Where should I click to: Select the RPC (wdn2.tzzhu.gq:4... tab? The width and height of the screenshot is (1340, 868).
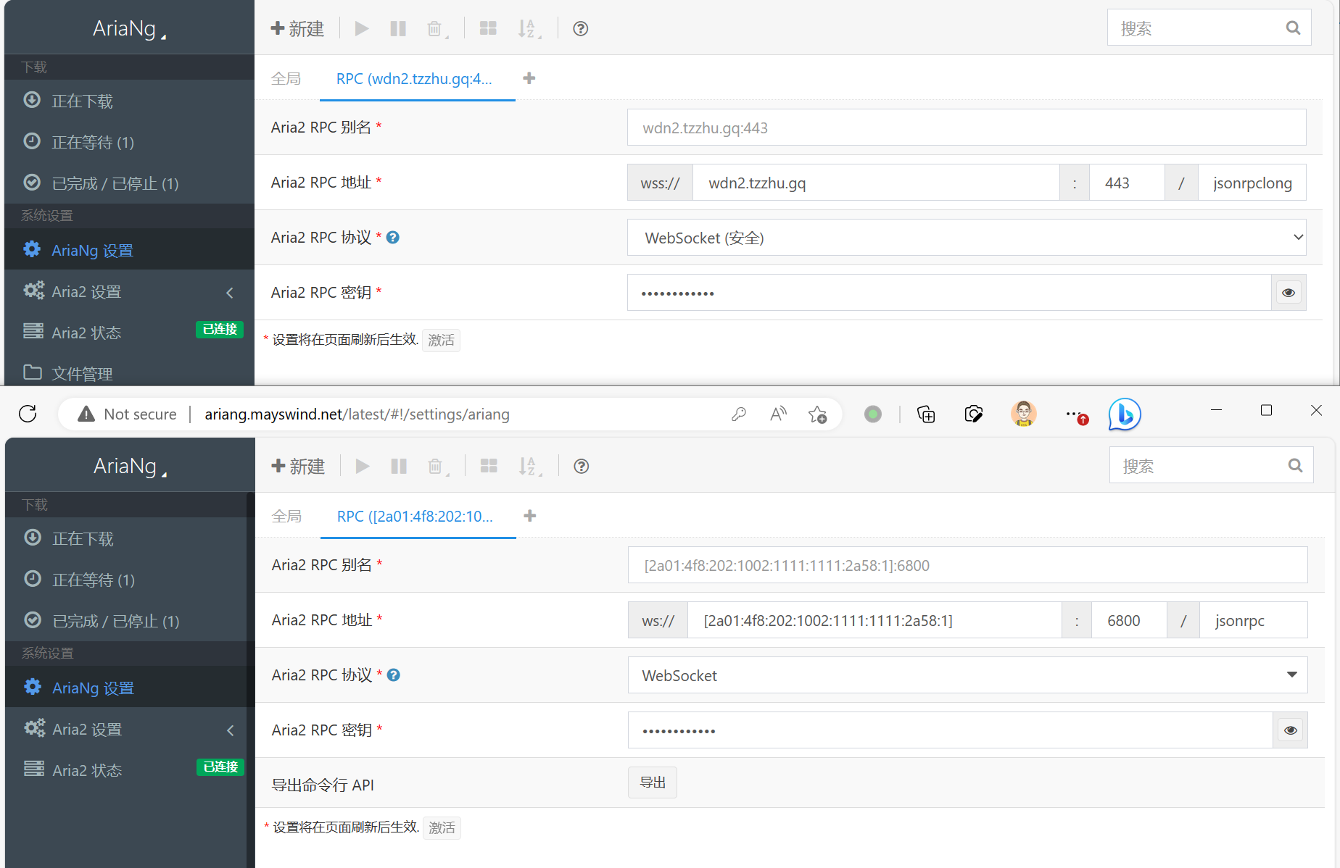414,79
